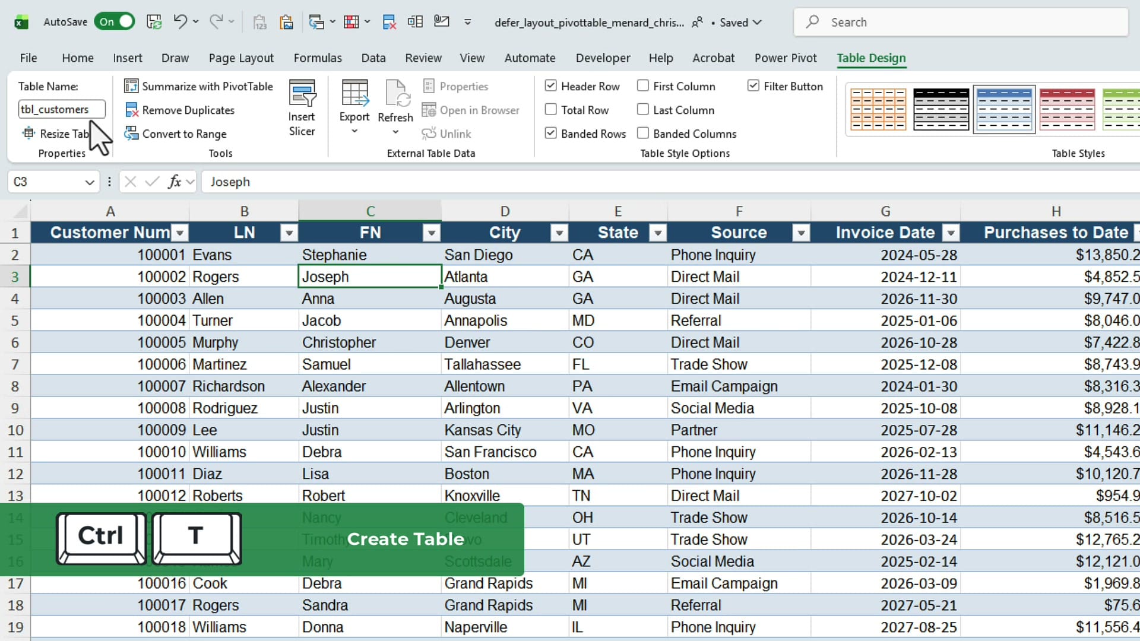
Task: Select the cell containing Tallahassee
Action: (505, 364)
